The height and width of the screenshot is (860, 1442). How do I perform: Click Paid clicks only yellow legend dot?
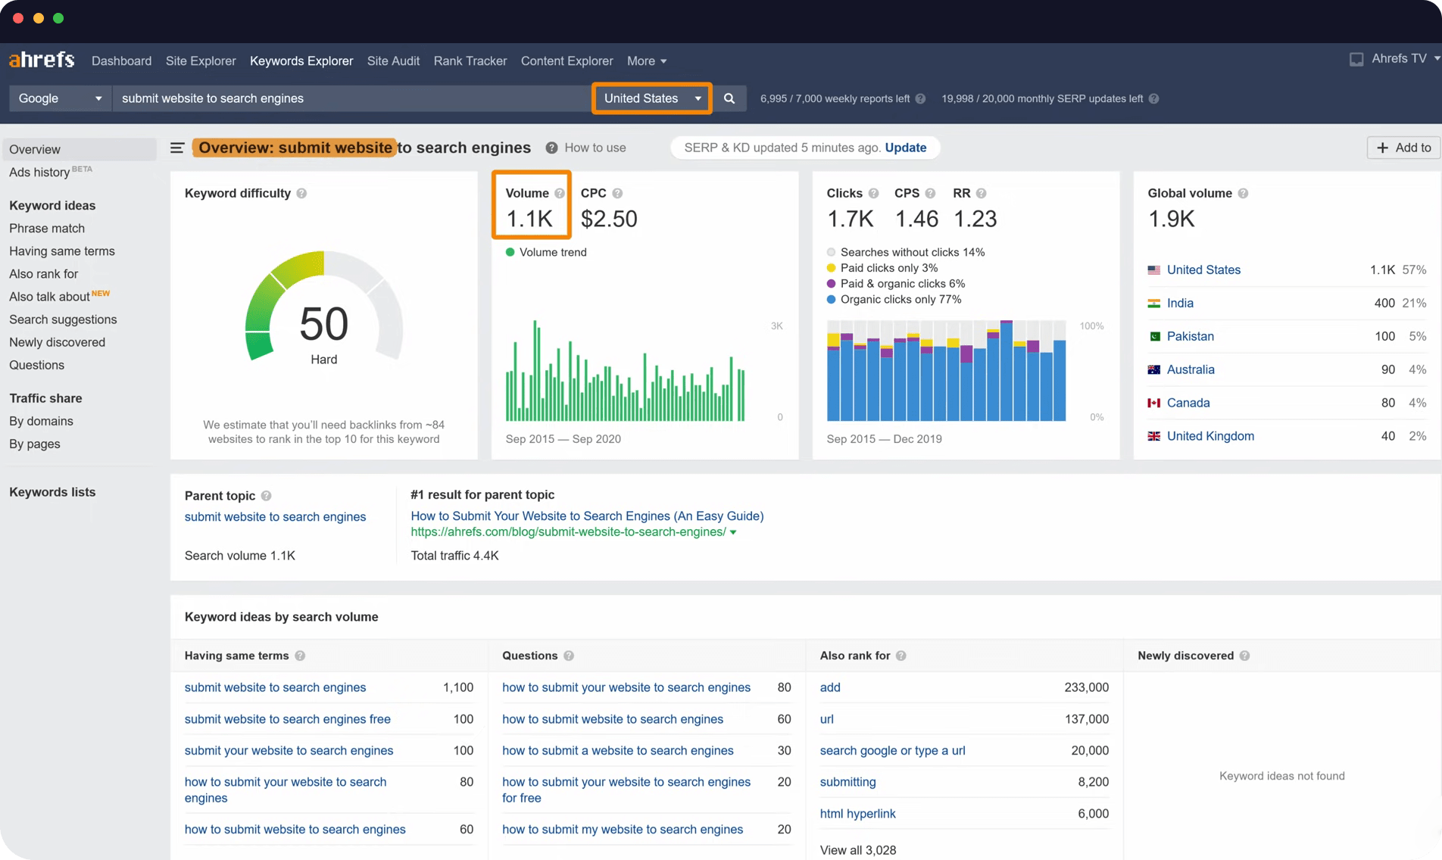[831, 268]
